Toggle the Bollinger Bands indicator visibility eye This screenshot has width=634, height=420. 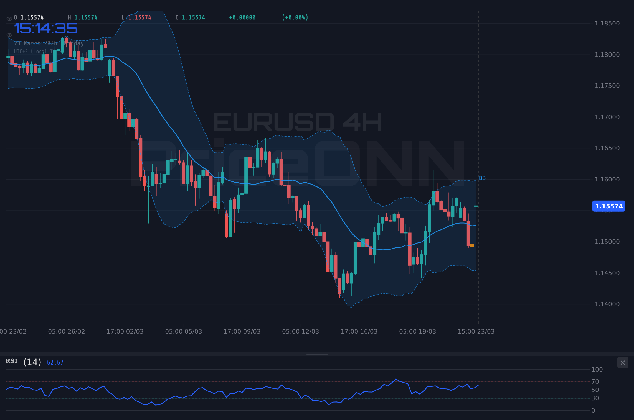click(9, 35)
